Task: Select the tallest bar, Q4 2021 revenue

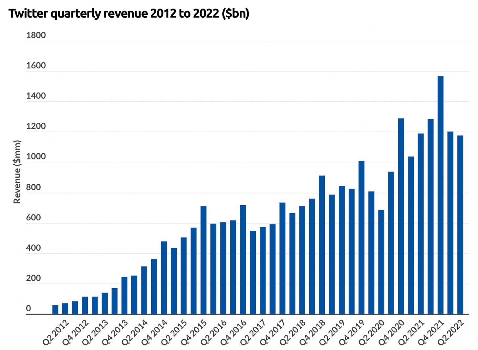Action: point(441,195)
